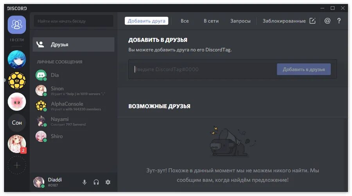352x196 pixels.
Task: Open the server with the 2 notification badge
Action: click(17, 144)
